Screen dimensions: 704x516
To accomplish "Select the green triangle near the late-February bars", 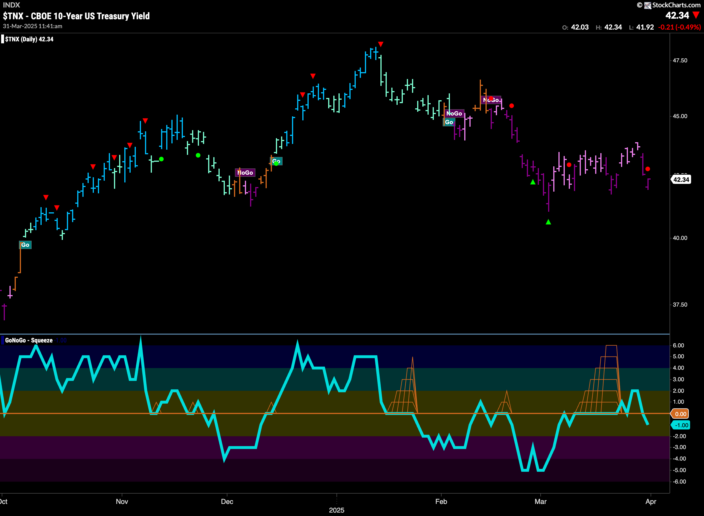I will tap(533, 182).
